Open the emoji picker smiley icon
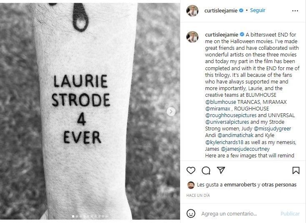The width and height of the screenshot is (306, 223). click(191, 213)
